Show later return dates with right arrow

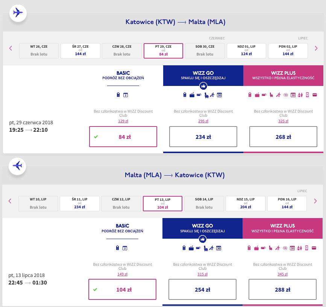click(x=315, y=201)
